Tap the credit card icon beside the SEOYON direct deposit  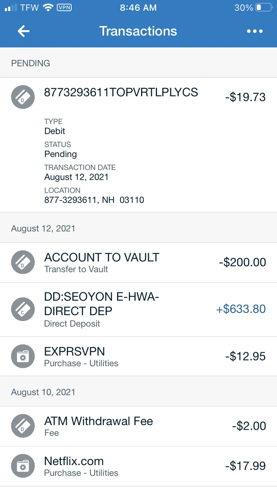tap(23, 309)
